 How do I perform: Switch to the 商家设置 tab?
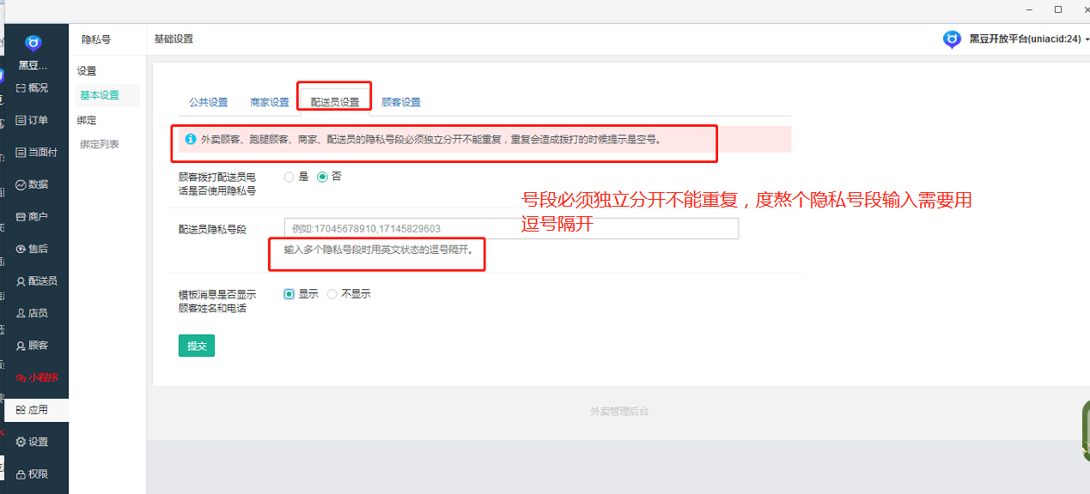point(270,102)
